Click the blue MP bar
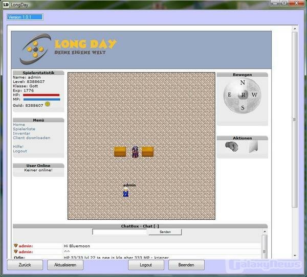The height and width of the screenshot is (277, 307). [x=42, y=99]
